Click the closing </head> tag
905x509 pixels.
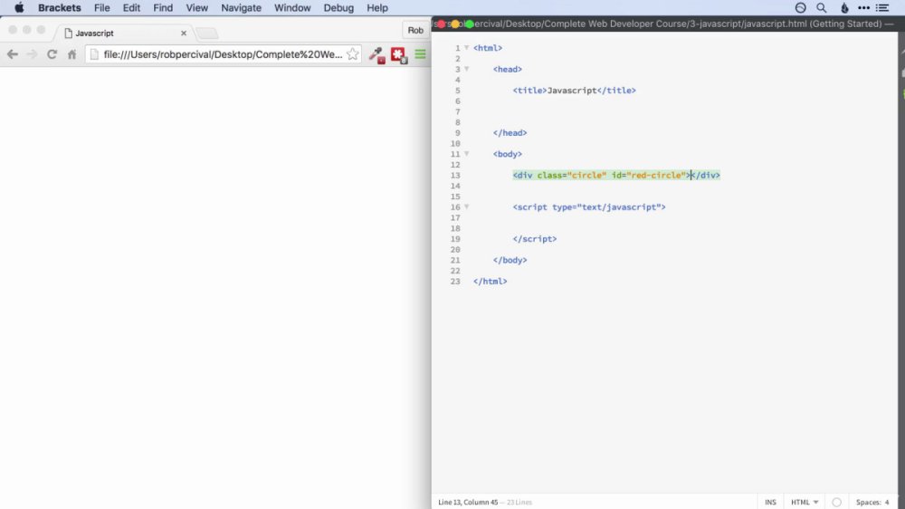click(510, 133)
